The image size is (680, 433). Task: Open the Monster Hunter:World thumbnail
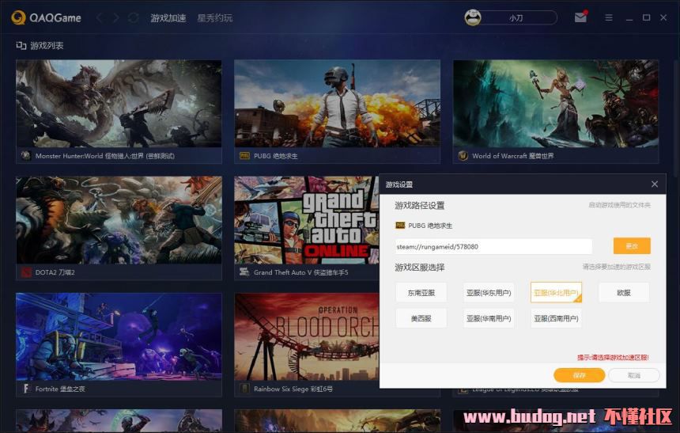[x=119, y=104]
